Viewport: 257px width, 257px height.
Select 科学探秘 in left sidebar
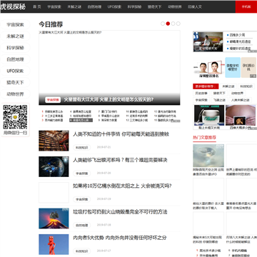tap(16, 48)
